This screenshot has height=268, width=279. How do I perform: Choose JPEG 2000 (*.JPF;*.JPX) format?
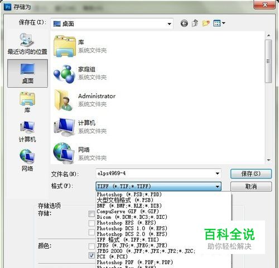click(146, 251)
